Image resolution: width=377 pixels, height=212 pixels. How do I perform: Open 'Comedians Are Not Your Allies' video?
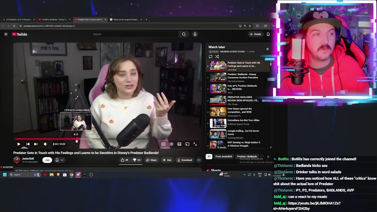point(239,123)
